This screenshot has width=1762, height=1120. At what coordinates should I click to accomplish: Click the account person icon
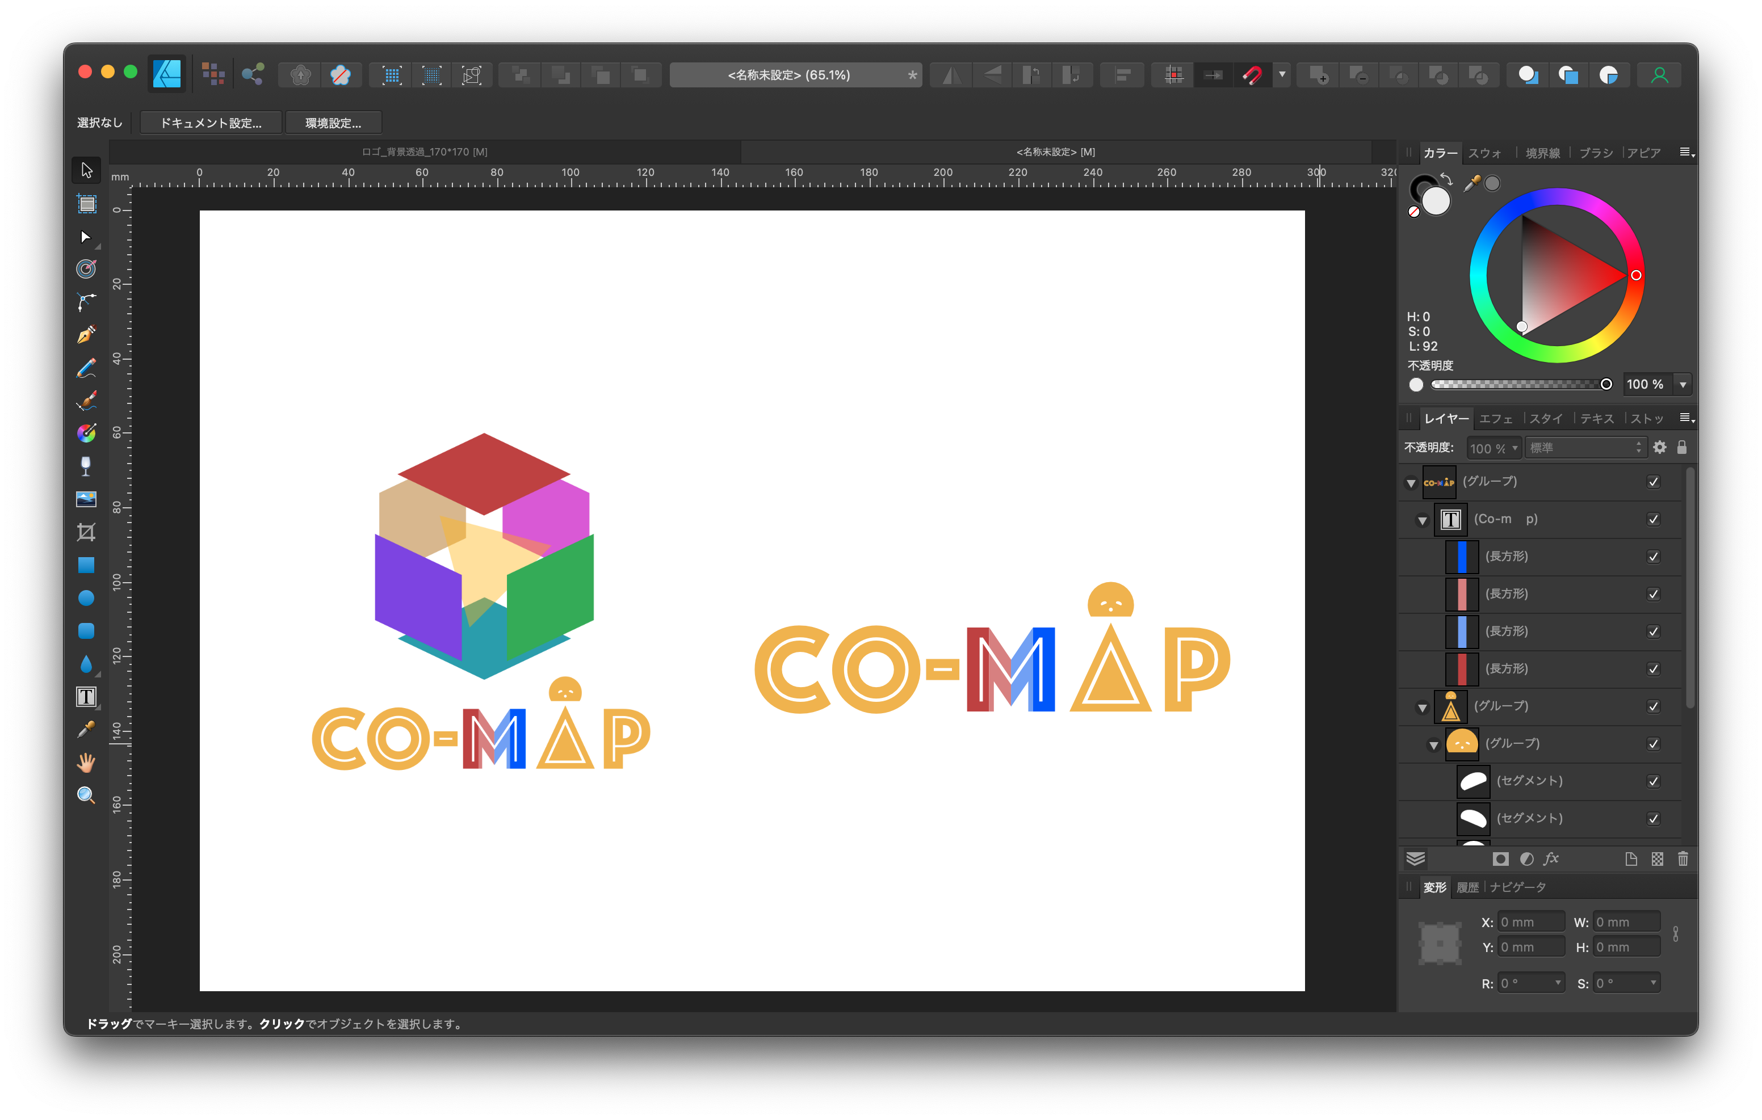tap(1660, 75)
